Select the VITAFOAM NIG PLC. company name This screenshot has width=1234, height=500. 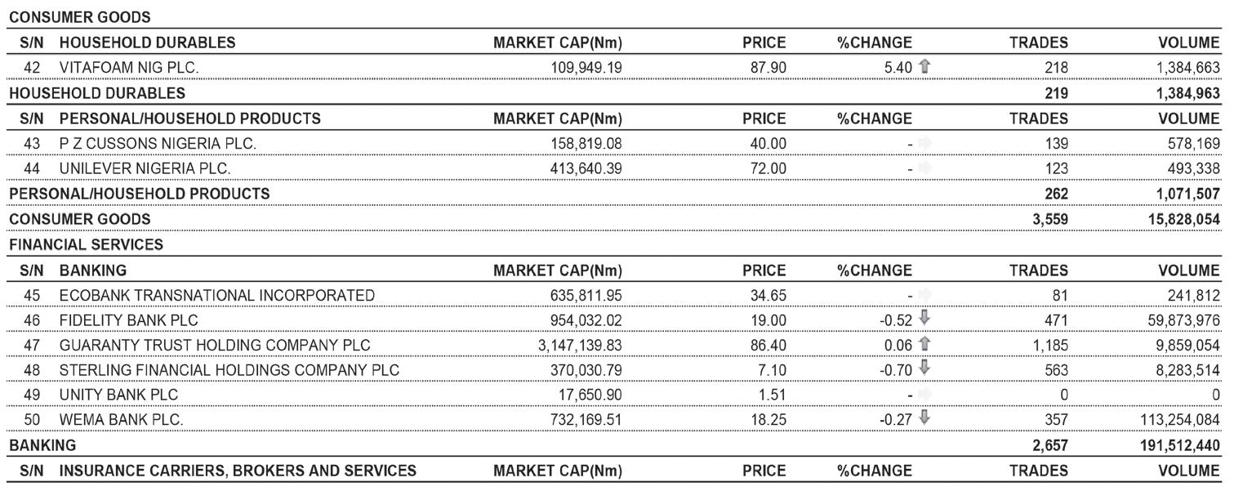(x=129, y=68)
